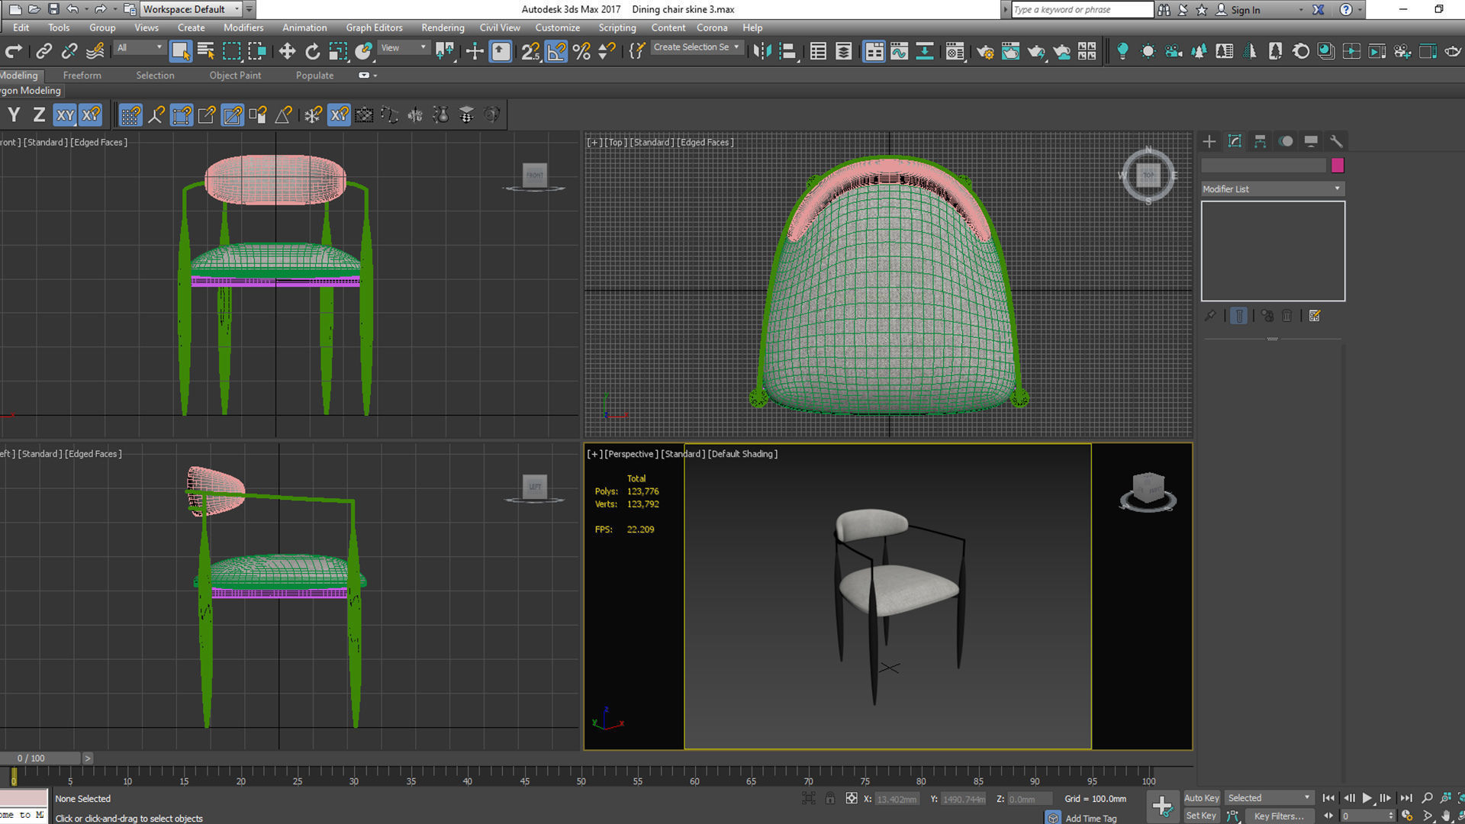
Task: Click the Align tool icon
Action: 788,51
